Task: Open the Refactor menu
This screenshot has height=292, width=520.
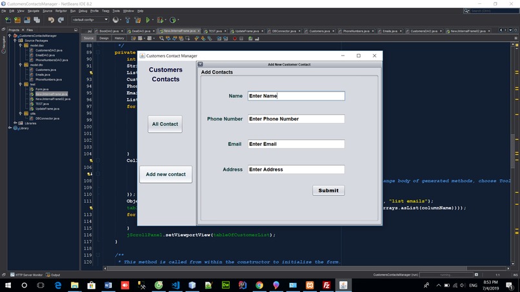Action: coord(61,11)
